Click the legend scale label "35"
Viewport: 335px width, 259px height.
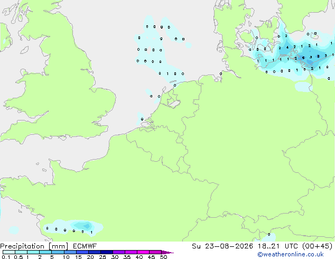pos(127,257)
